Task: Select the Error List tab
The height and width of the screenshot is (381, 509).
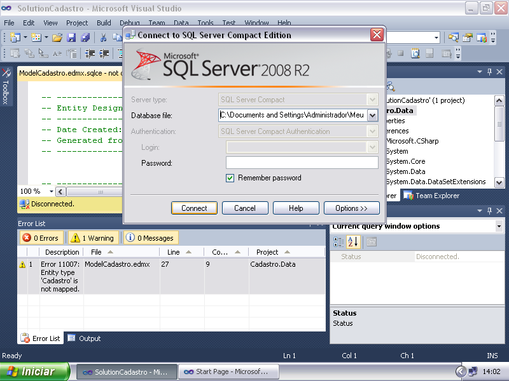Action: 41,338
